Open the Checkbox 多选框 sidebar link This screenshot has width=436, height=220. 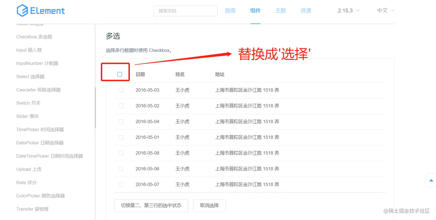tap(34, 37)
